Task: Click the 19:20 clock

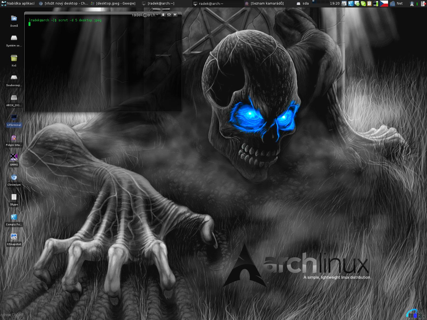Action: point(335,3)
